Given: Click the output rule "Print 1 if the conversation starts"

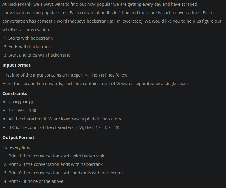Looking at the screenshot, I should [x=56, y=156].
